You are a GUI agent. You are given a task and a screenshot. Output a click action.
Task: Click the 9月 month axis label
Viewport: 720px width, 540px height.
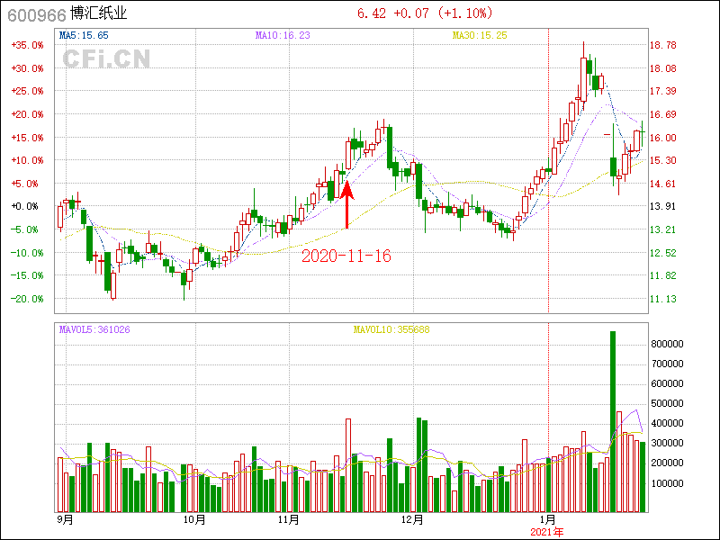(65, 520)
